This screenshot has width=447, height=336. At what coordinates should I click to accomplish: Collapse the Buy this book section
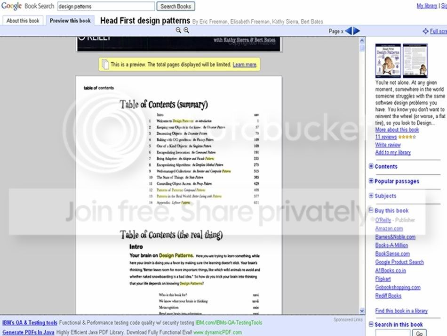pyautogui.click(x=371, y=210)
